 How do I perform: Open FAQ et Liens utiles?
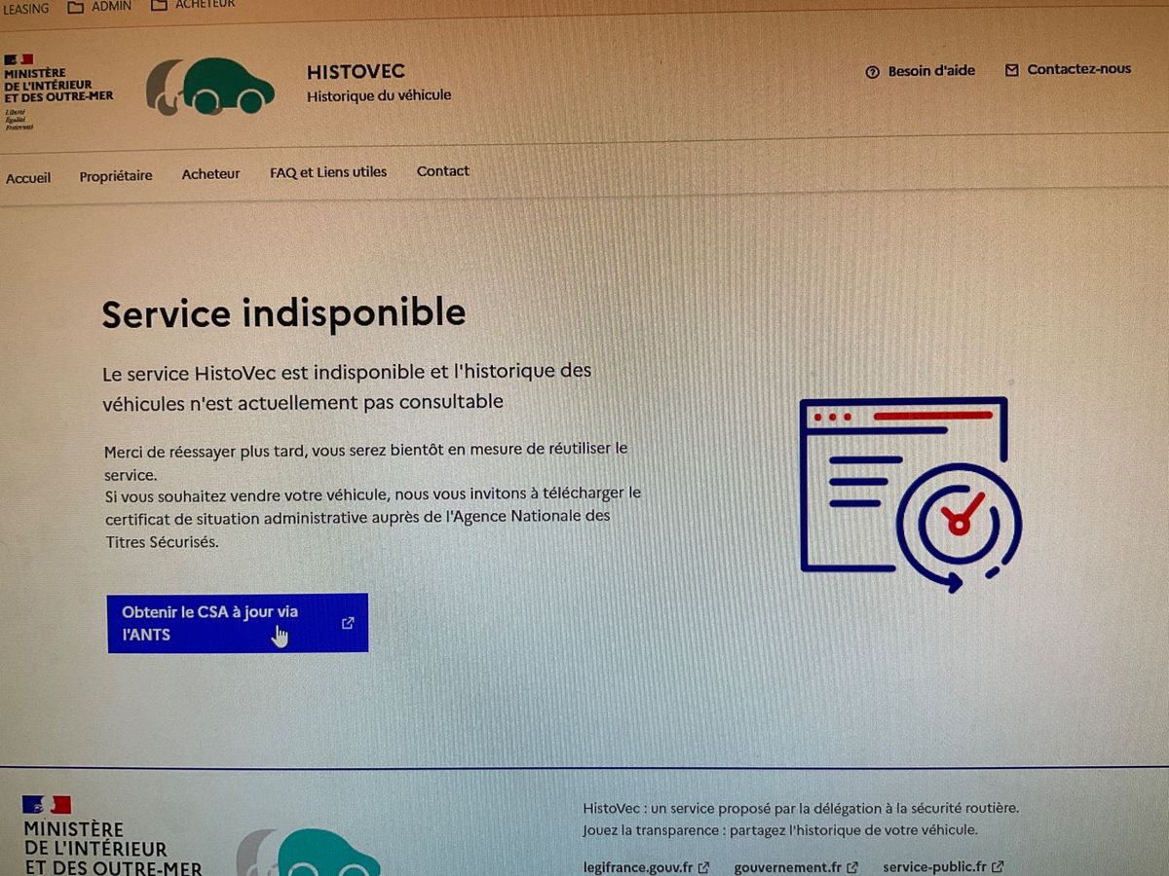click(x=328, y=172)
